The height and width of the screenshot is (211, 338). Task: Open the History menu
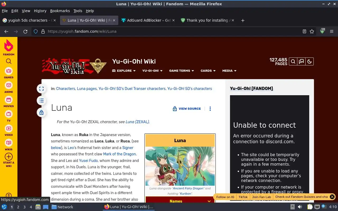[x=40, y=11]
